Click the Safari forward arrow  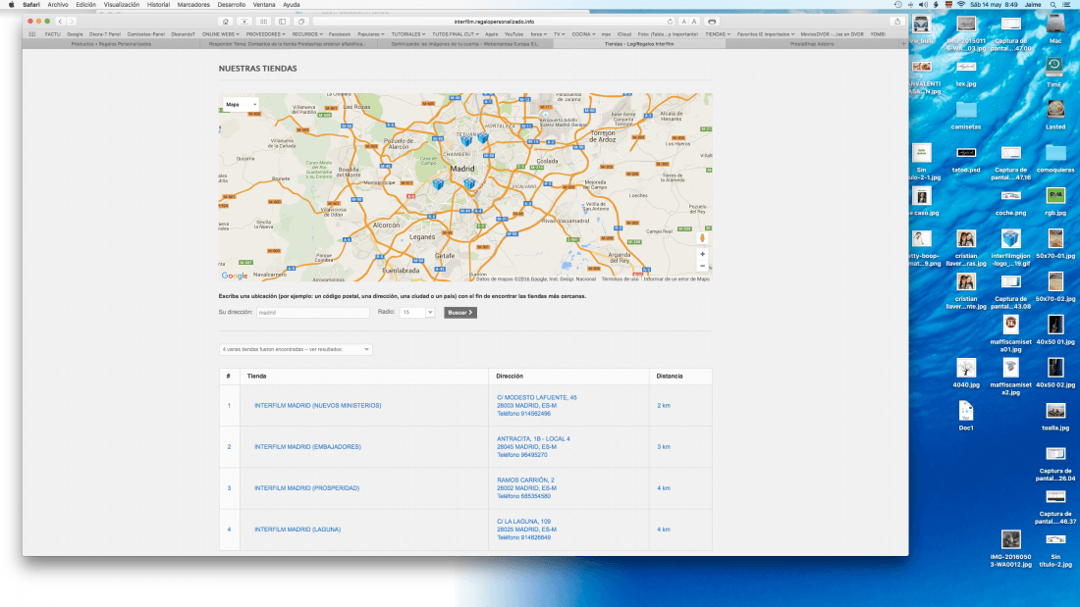[x=71, y=22]
